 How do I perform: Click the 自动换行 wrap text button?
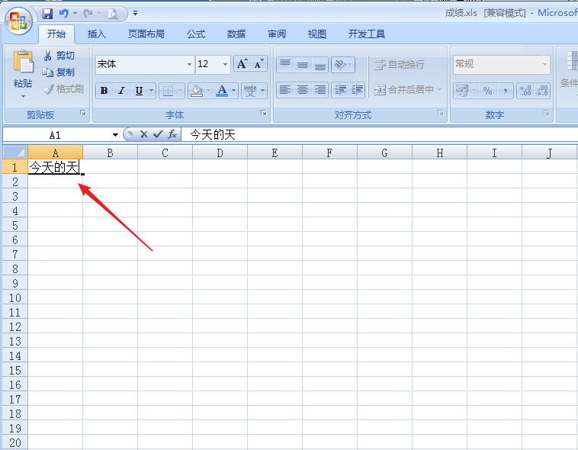(x=400, y=65)
